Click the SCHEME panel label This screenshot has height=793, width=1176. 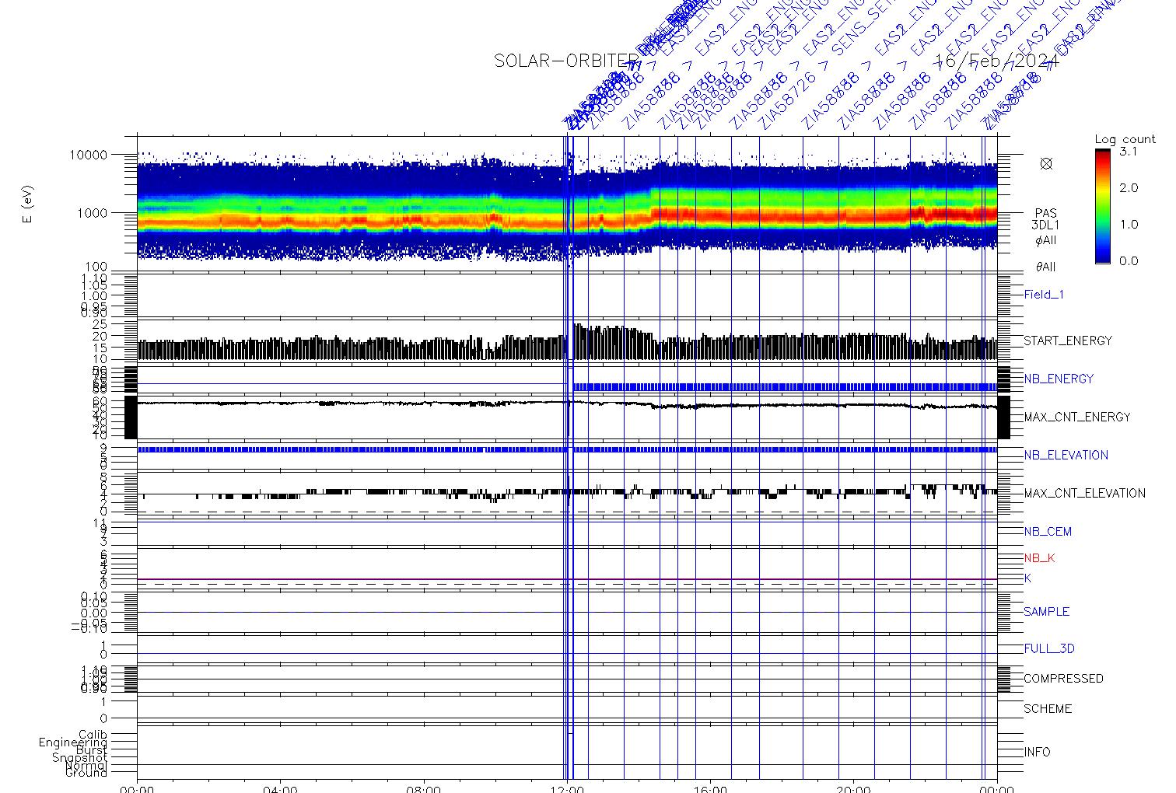click(x=1048, y=709)
